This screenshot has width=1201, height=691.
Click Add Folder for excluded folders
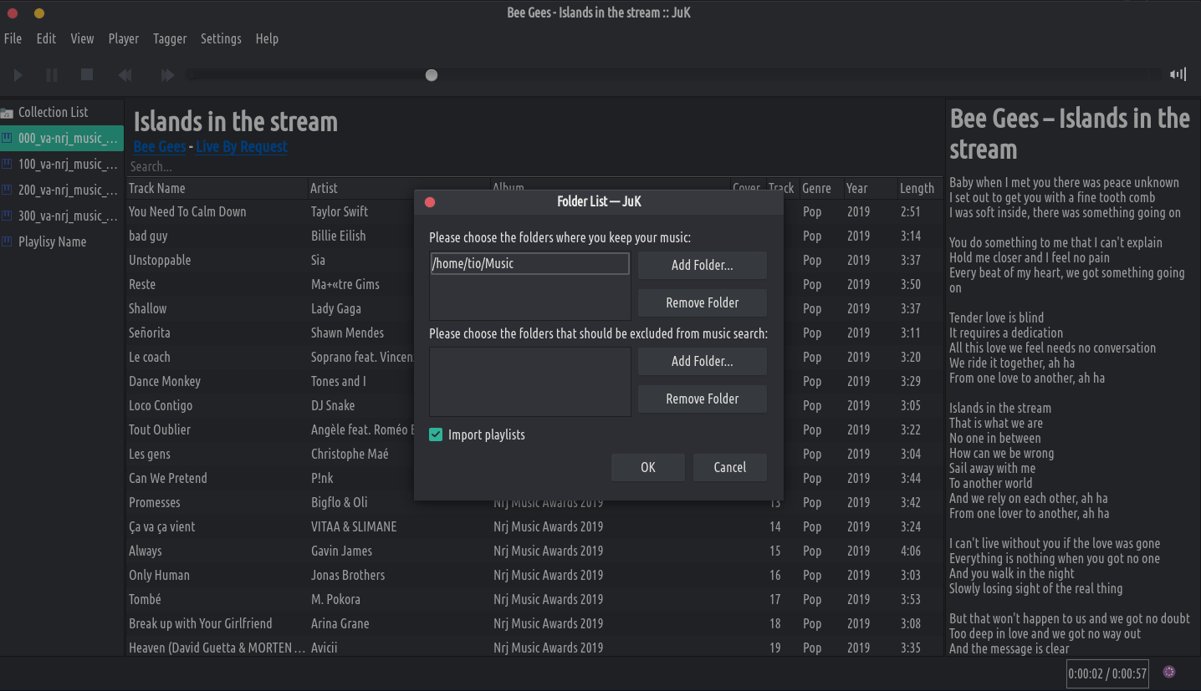(703, 362)
